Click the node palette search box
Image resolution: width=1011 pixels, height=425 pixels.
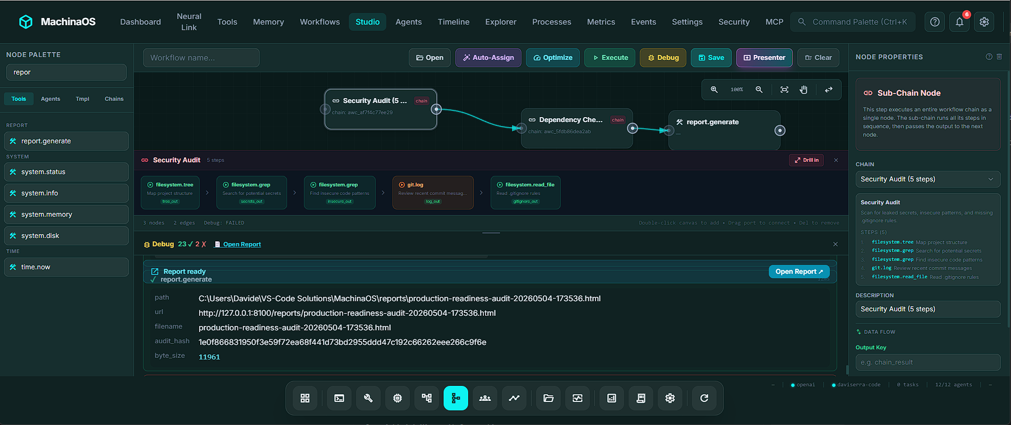point(66,72)
